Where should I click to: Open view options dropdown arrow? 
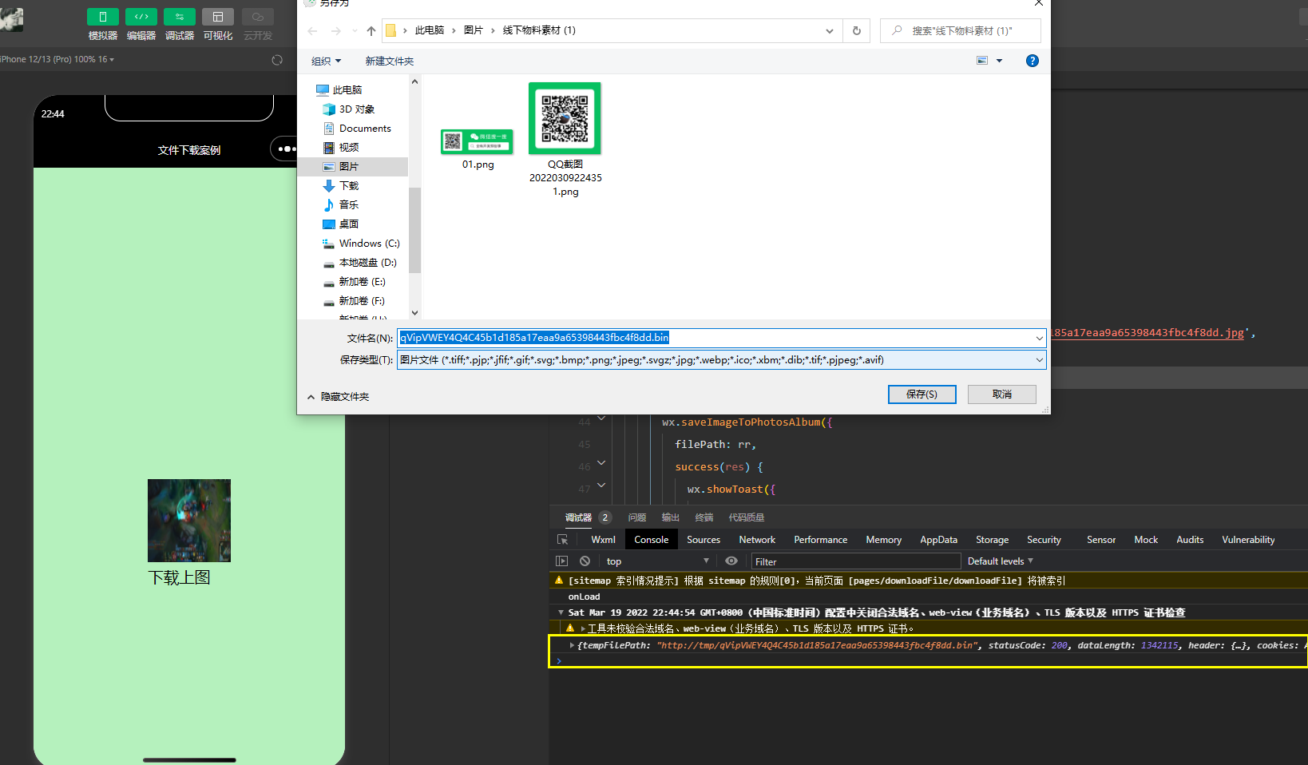[x=999, y=61]
